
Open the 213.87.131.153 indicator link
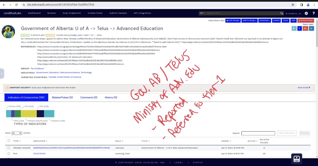click(39, 154)
